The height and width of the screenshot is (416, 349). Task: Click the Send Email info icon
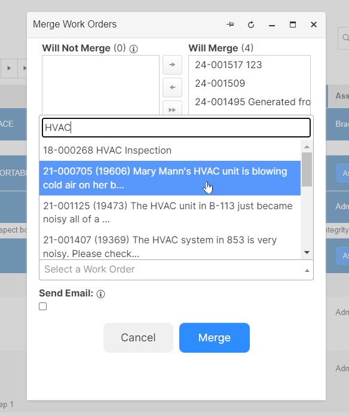tap(100, 294)
